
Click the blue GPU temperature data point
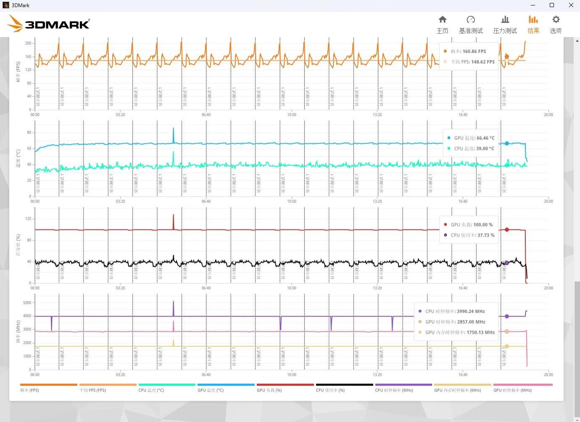[507, 143]
